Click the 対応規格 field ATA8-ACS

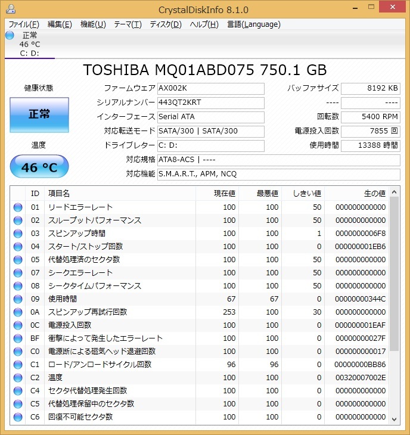[279, 160]
